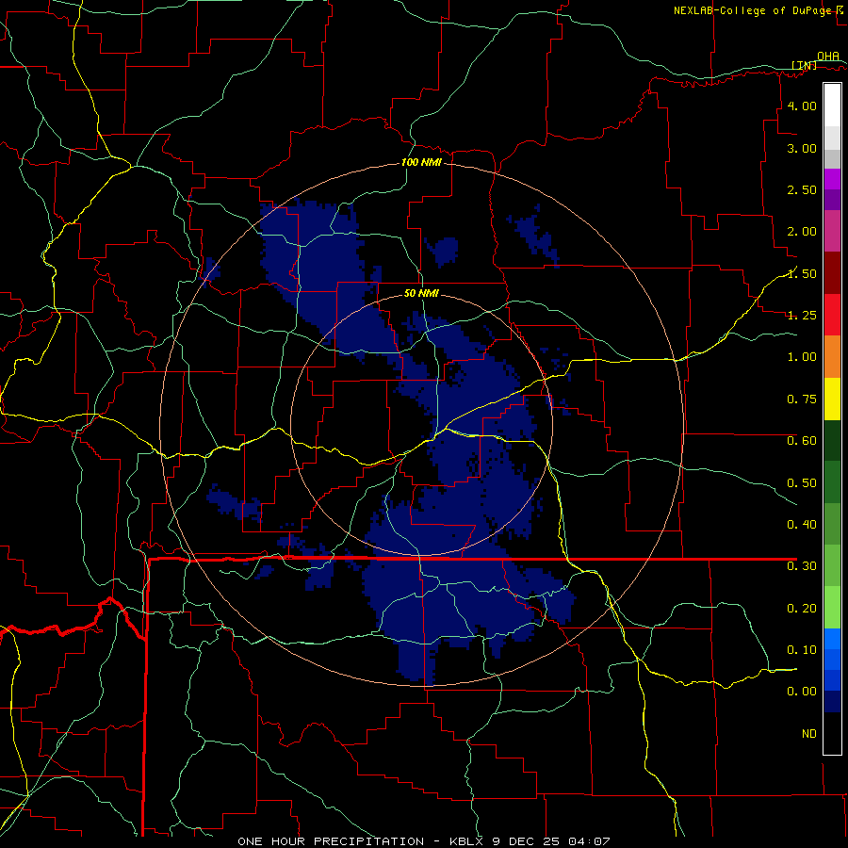The height and width of the screenshot is (848, 848).
Task: Click the 50 NMI range ring label
Action: [421, 294]
